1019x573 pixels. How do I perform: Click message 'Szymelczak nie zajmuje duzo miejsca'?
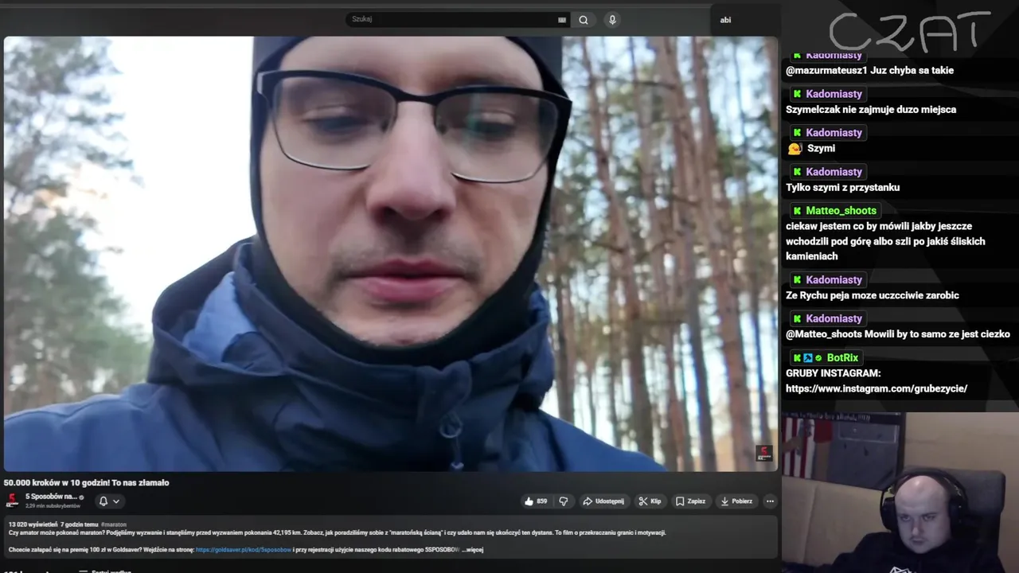click(x=871, y=110)
